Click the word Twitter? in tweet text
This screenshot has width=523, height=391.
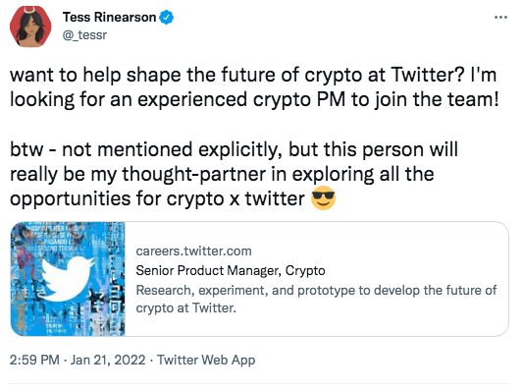[x=428, y=75]
